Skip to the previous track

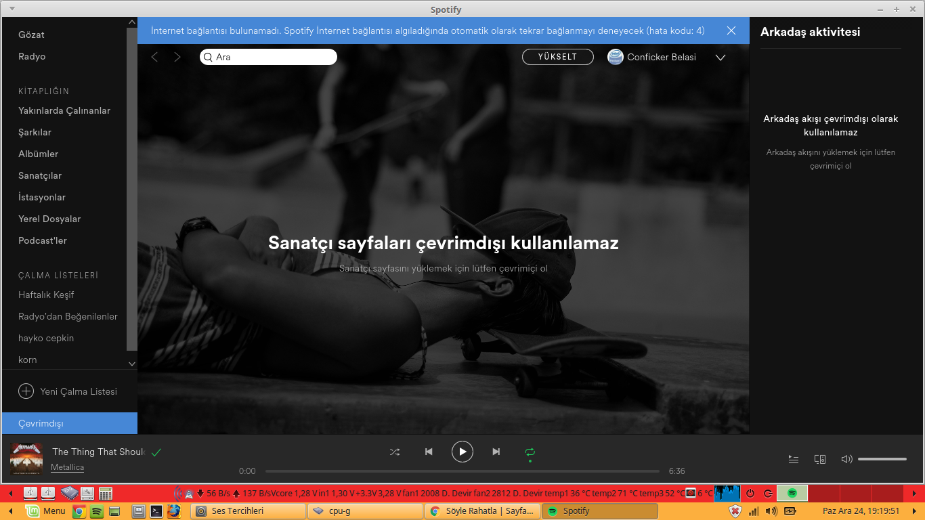tap(429, 452)
